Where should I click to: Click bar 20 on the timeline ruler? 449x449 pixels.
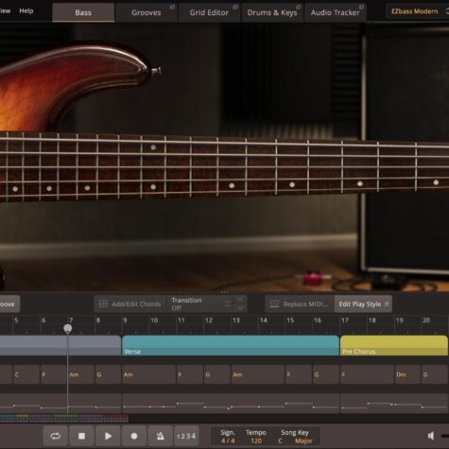426,320
